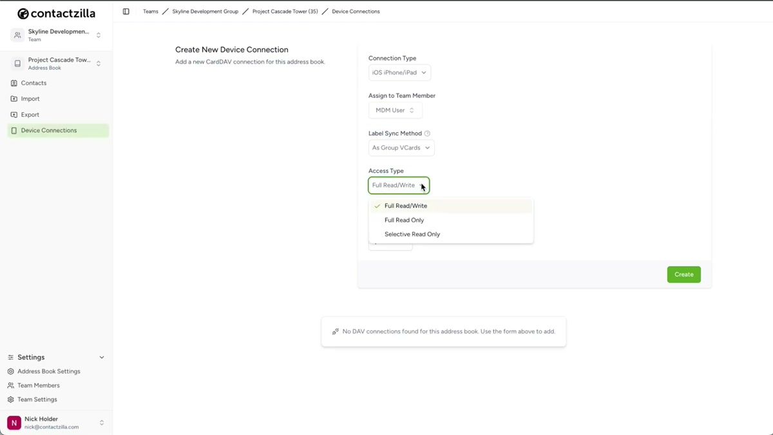Click the Create button
The image size is (773, 435).
point(683,274)
